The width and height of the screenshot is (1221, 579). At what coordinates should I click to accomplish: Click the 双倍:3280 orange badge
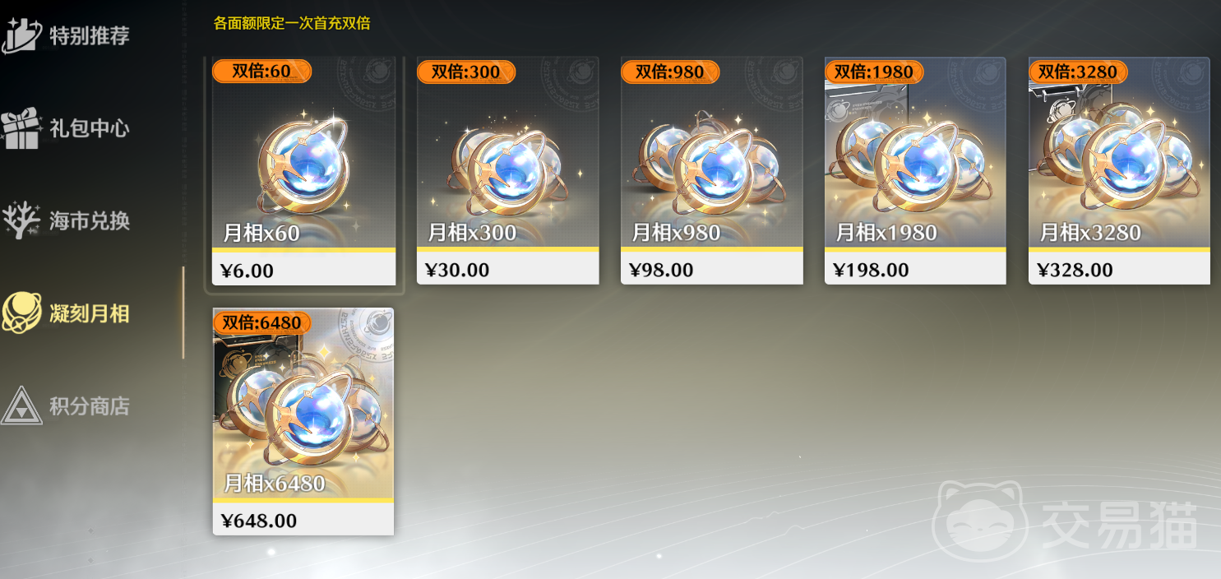click(x=1078, y=72)
